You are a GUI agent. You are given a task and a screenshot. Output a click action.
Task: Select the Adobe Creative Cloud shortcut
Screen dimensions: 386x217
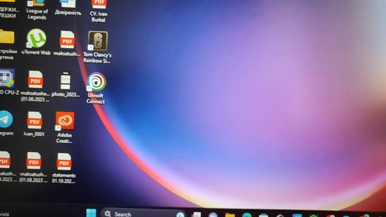[x=65, y=127]
